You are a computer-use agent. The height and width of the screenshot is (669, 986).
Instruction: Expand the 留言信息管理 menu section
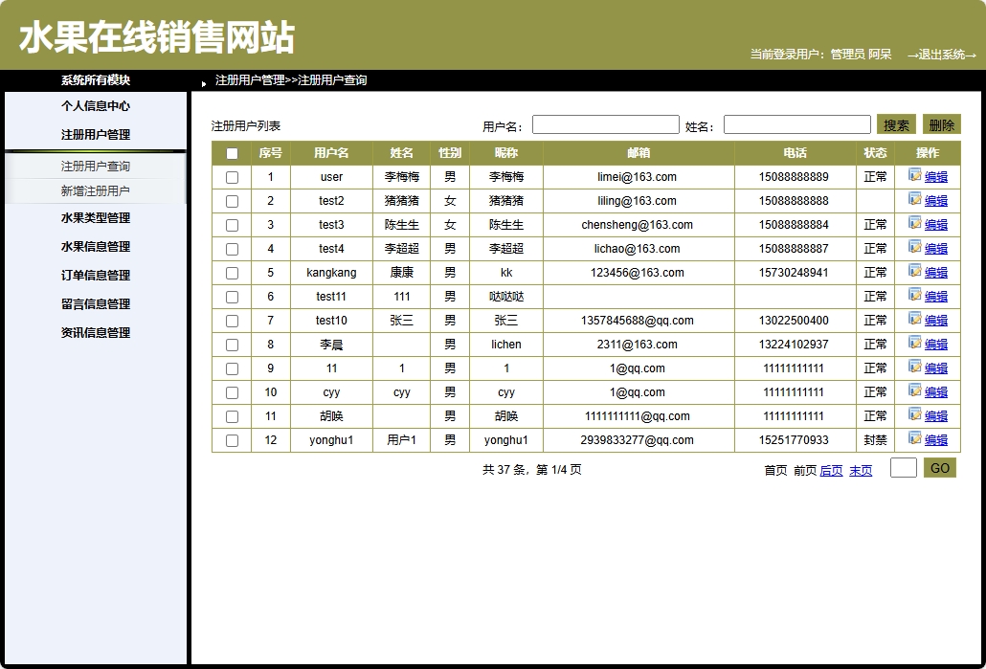coord(96,304)
